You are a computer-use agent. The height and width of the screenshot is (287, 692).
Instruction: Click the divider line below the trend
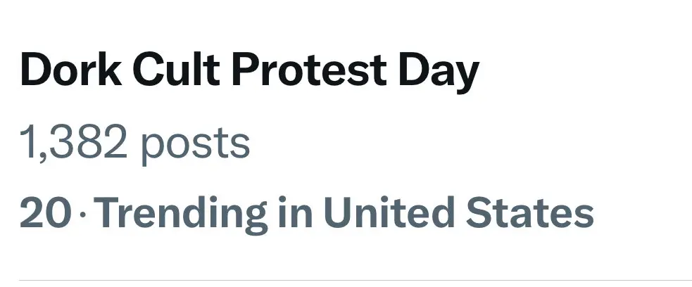346,281
